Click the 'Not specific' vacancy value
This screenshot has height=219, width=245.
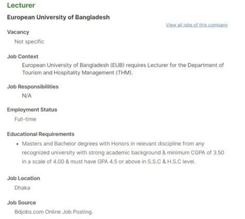[x=29, y=42]
